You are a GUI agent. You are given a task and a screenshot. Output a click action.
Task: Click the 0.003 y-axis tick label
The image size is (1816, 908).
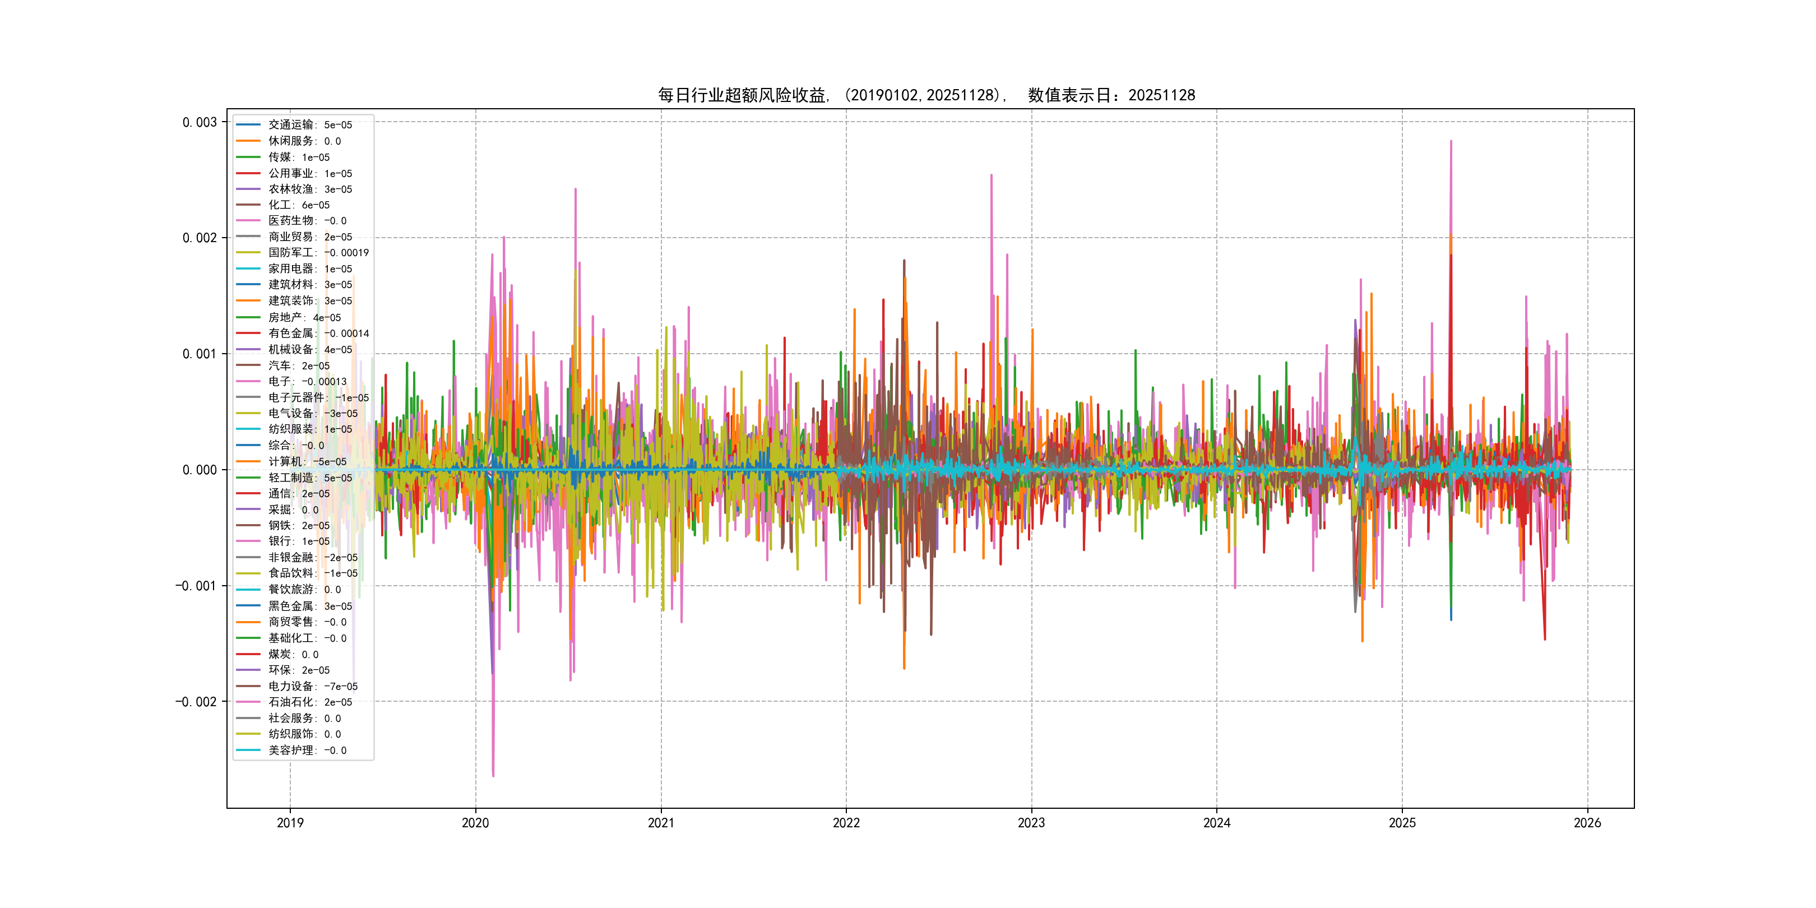point(200,123)
